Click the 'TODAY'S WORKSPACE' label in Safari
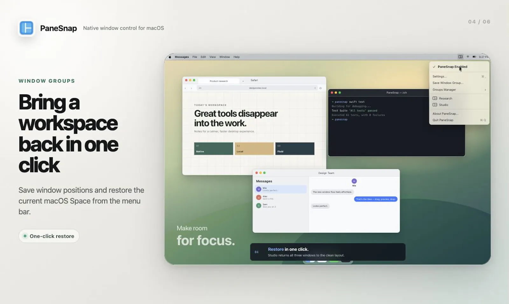The height and width of the screenshot is (304, 509). [x=210, y=105]
